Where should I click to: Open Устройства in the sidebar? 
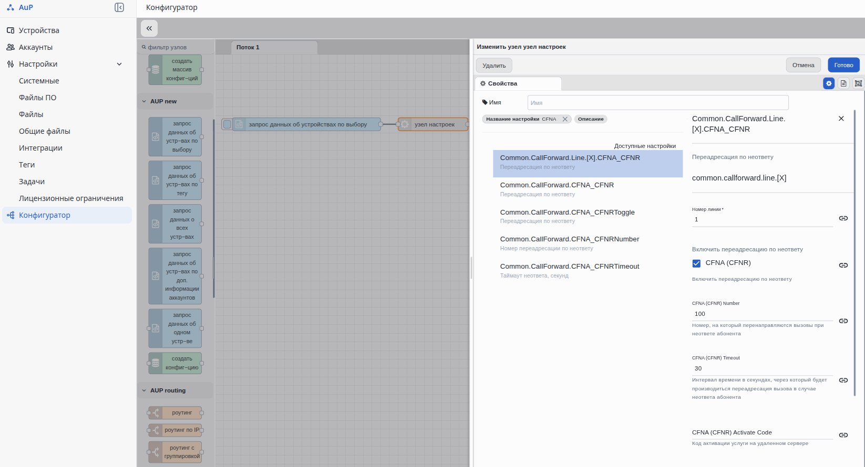click(38, 30)
